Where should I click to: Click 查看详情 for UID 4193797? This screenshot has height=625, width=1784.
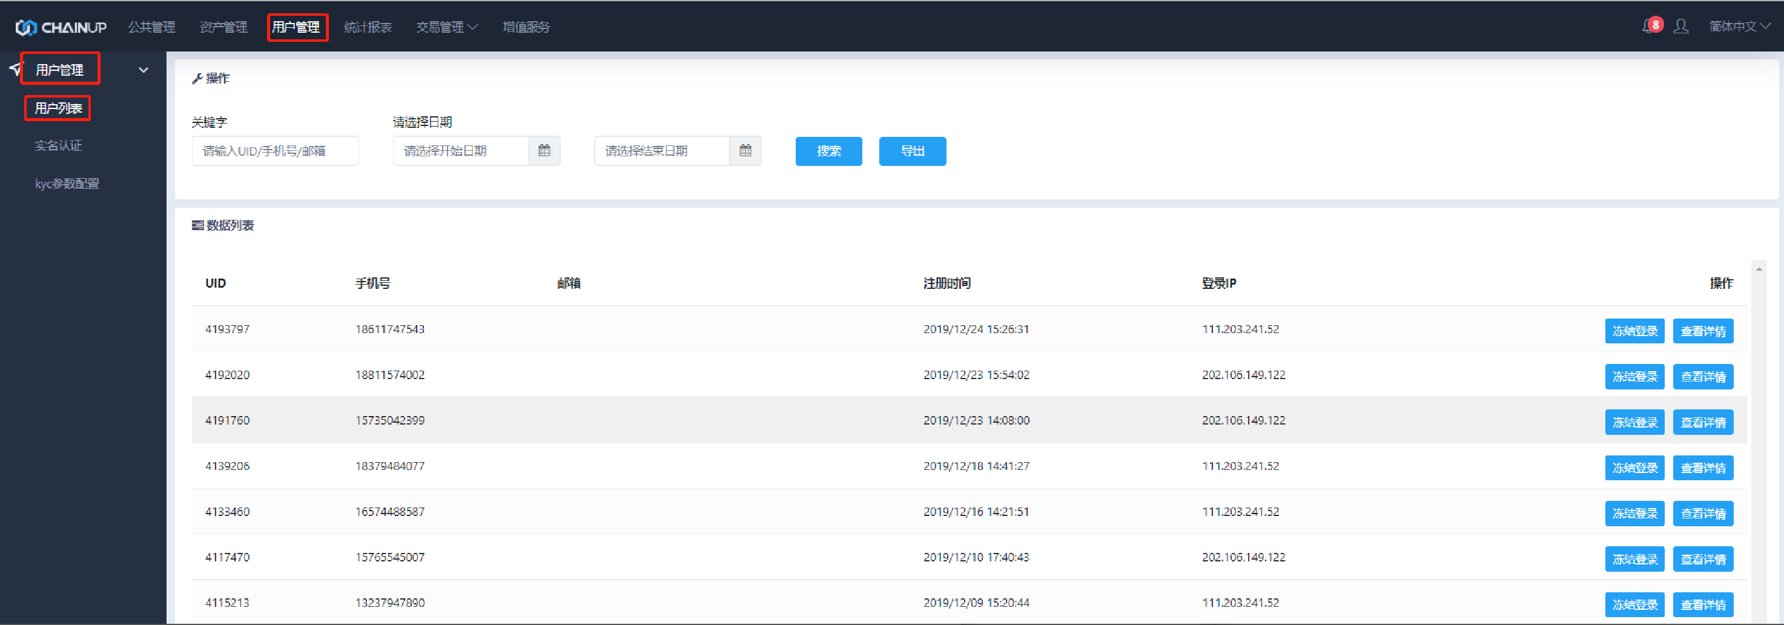click(x=1703, y=331)
